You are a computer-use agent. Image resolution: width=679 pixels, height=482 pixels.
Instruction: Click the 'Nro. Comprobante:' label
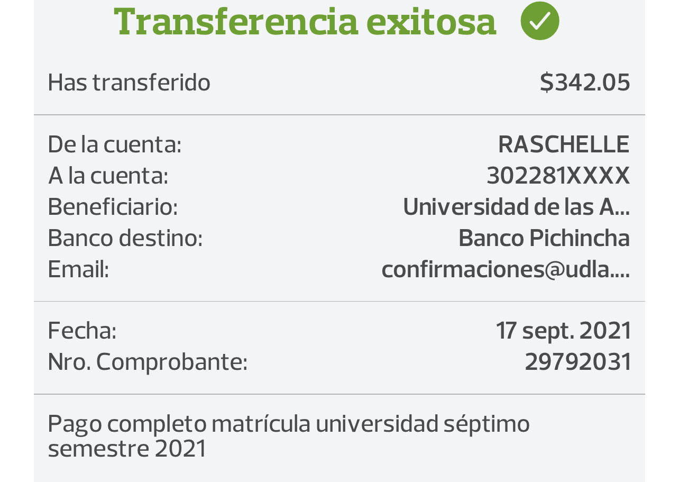click(148, 362)
